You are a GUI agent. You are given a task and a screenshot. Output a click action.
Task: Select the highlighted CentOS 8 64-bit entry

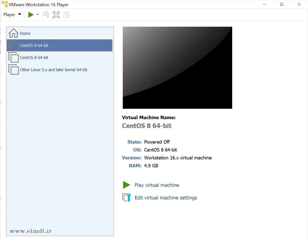pos(34,45)
